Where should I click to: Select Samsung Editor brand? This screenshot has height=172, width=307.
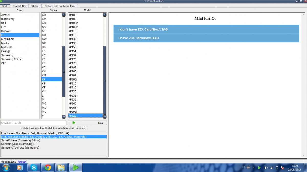[x=20, y=59]
